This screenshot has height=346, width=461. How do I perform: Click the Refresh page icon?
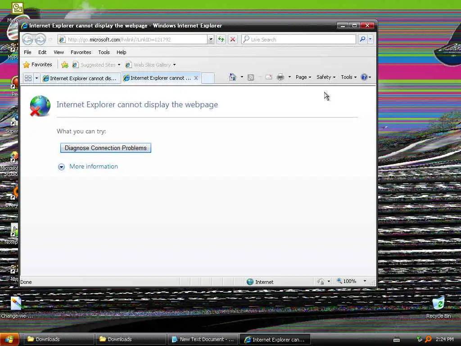[x=221, y=39]
